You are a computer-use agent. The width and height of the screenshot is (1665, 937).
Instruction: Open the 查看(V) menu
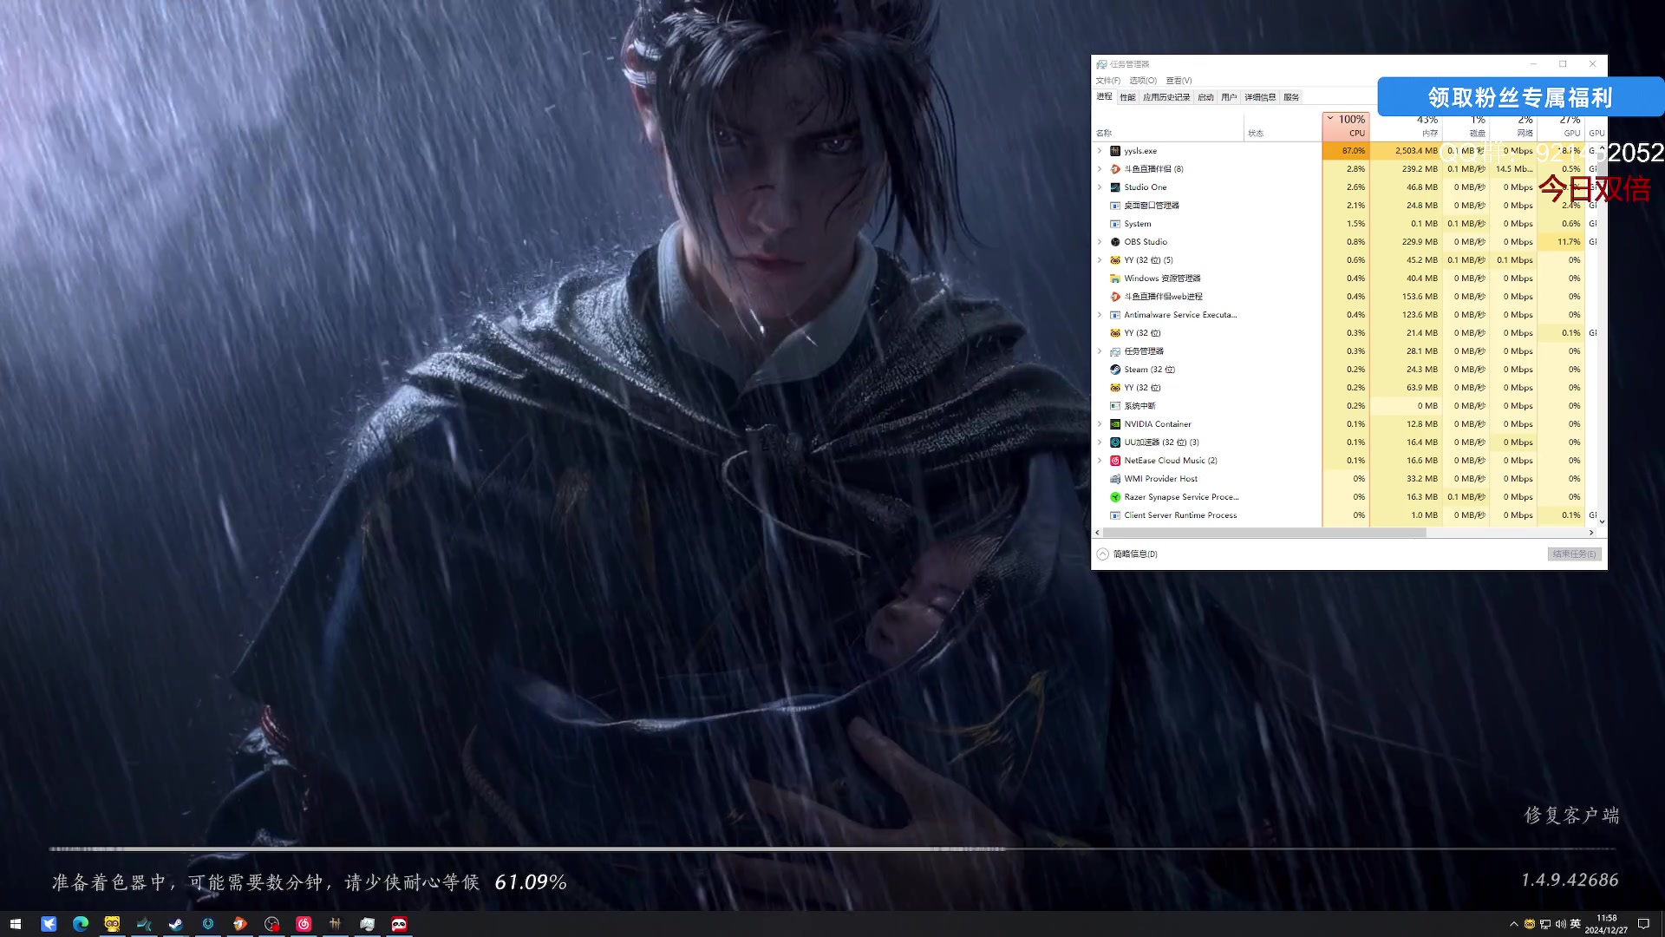(x=1179, y=81)
